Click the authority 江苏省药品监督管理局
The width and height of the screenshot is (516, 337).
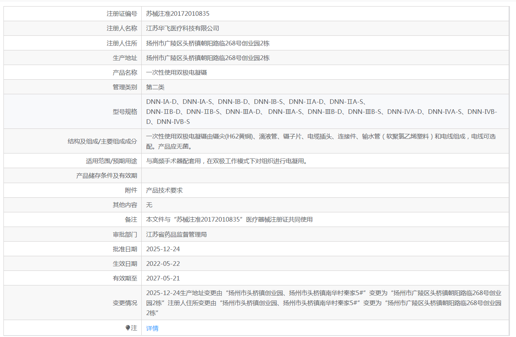coord(176,234)
